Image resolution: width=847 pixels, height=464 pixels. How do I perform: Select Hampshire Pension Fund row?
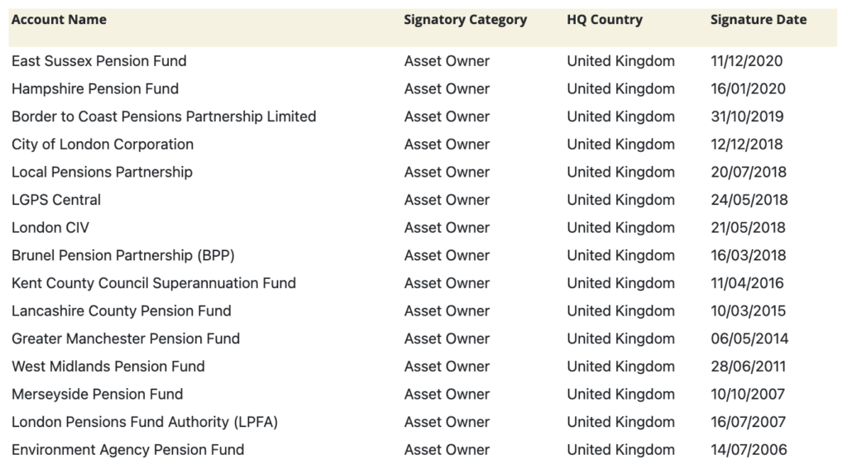[x=95, y=89]
